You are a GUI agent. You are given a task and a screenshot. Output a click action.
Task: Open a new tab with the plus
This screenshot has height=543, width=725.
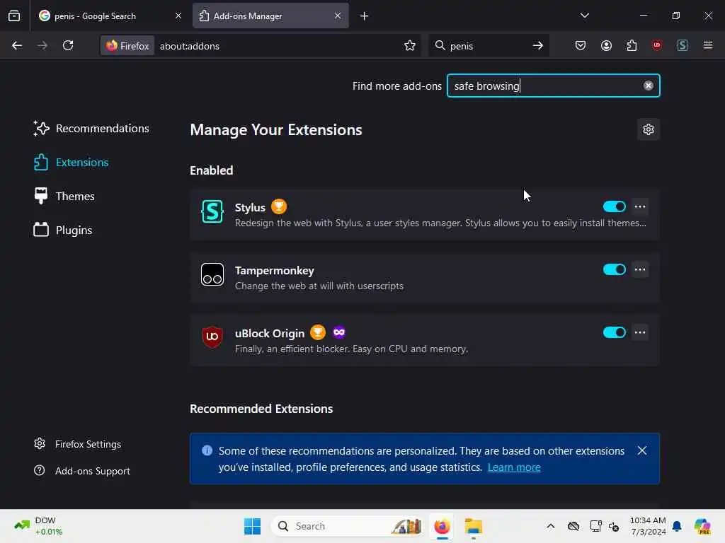pos(365,16)
